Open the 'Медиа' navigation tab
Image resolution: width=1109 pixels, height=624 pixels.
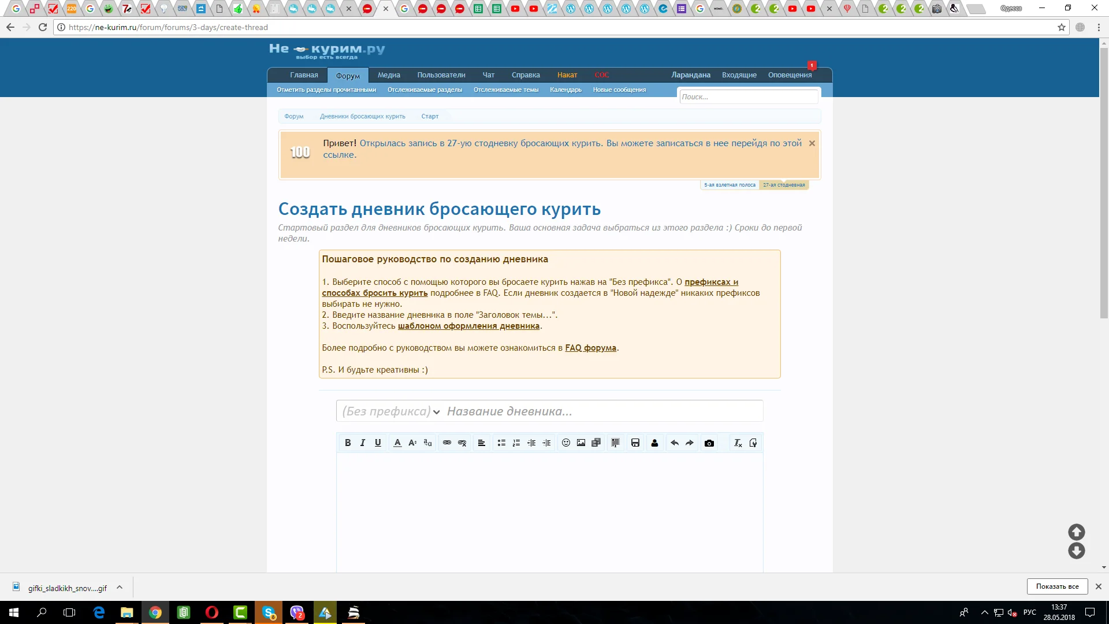tap(389, 75)
